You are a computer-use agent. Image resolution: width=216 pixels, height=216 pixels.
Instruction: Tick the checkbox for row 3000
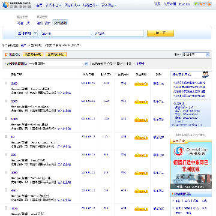(x=6, y=172)
